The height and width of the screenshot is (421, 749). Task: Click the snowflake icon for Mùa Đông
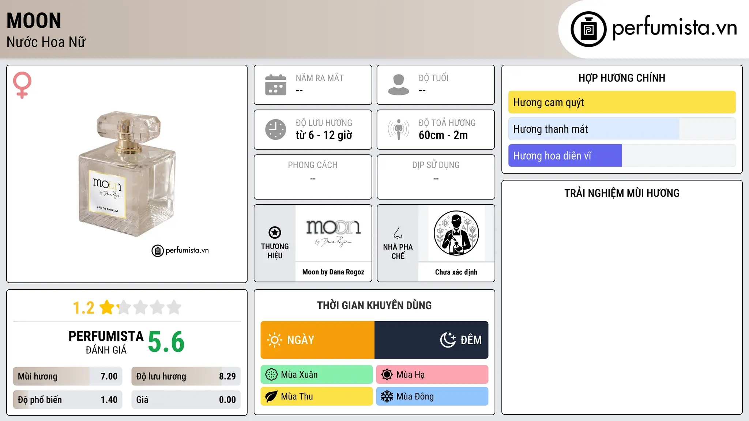tap(387, 397)
